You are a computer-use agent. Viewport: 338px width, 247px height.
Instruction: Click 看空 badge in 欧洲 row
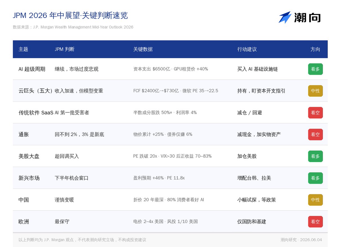point(315,222)
